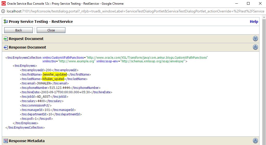This screenshot has height=145, width=266.
Task: Click the Close button in dialog
Action: coord(51,30)
